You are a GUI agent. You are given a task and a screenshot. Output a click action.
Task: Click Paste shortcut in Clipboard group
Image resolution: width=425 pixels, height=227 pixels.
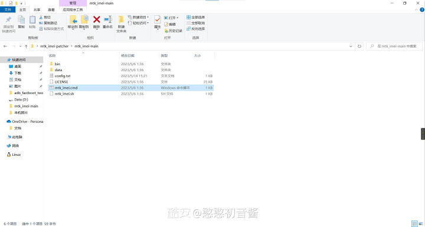pos(51,29)
